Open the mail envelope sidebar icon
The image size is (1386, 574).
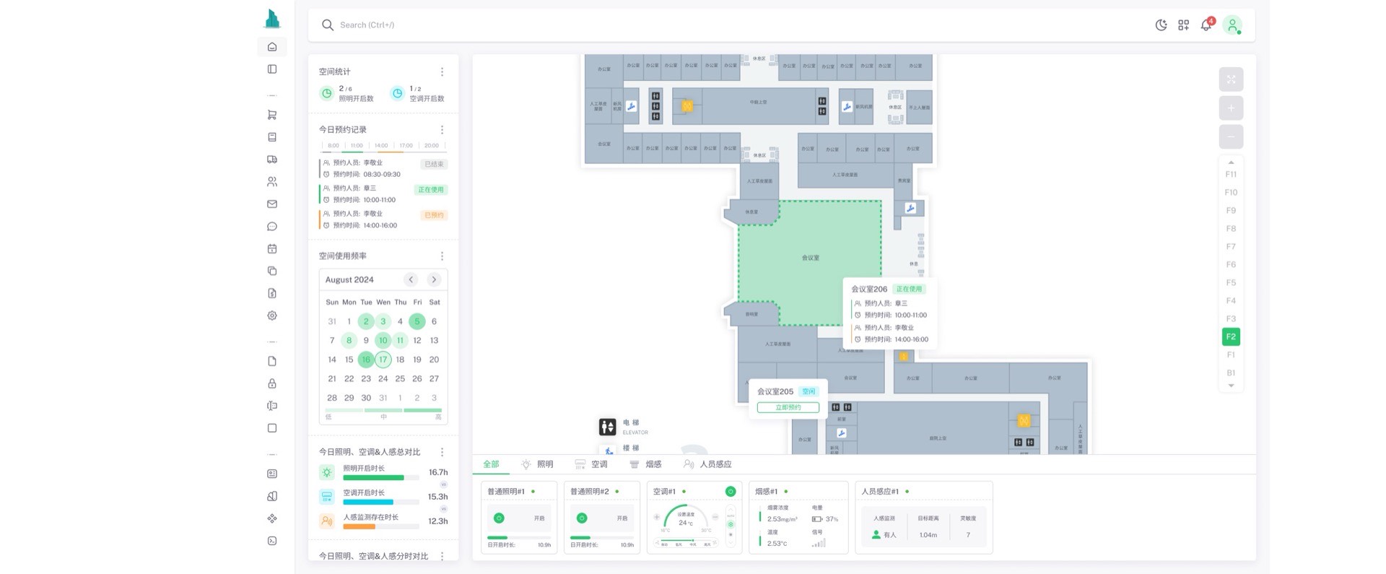pyautogui.click(x=272, y=204)
